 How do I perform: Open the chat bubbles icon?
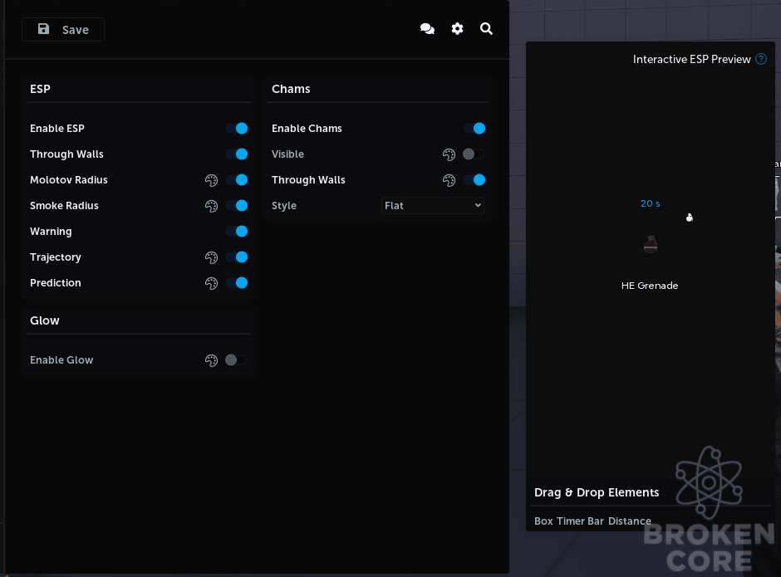point(427,29)
